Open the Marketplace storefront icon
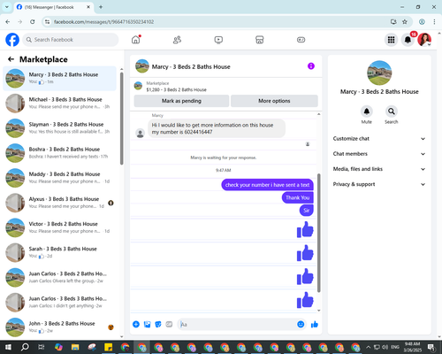 pyautogui.click(x=260, y=40)
